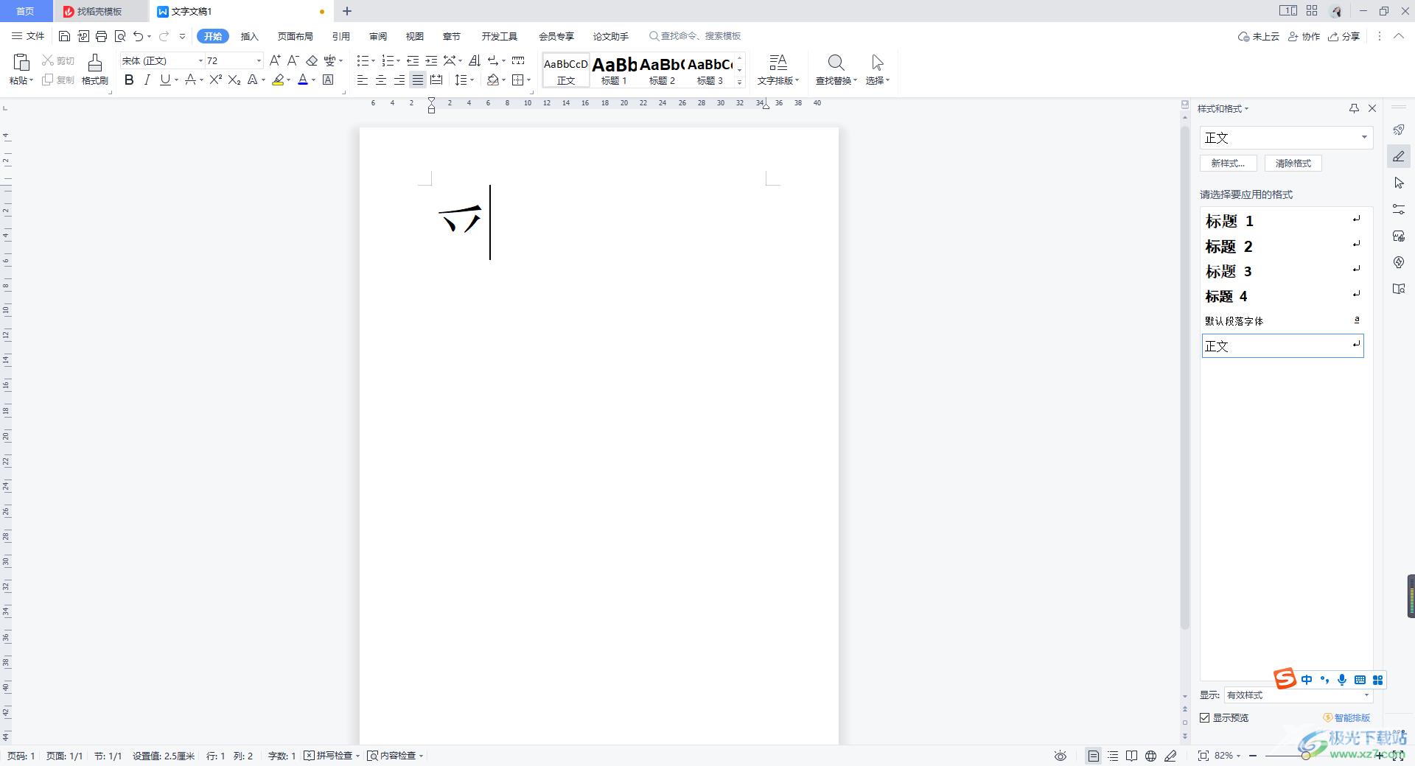The image size is (1415, 766).
Task: Clear formatting with the eraser icon
Action: [312, 60]
